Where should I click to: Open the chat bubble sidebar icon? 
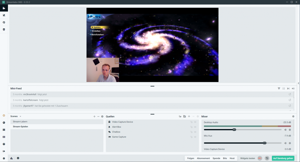[4, 22]
